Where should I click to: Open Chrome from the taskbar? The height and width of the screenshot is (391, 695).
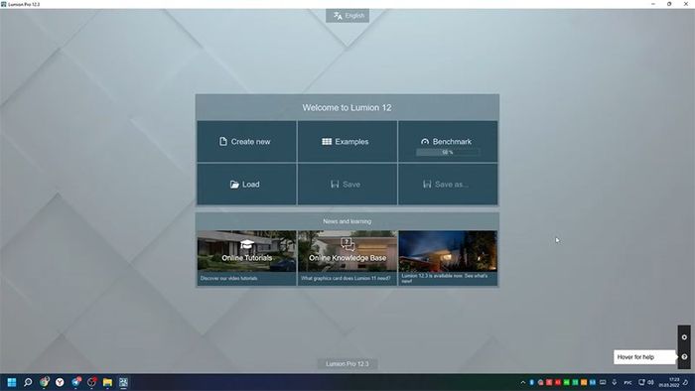pos(44,382)
